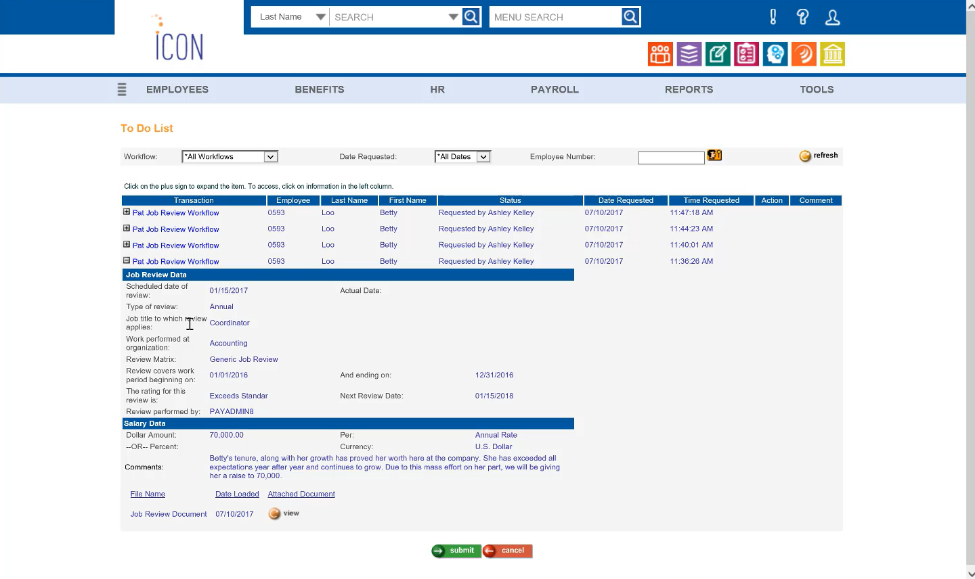Click the exclamation alert icon in header
This screenshot has width=975, height=579.
tap(773, 17)
